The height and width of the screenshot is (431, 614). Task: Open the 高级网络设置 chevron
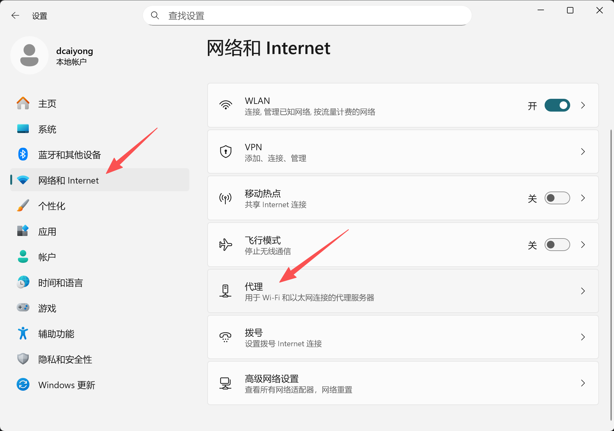[x=583, y=383]
